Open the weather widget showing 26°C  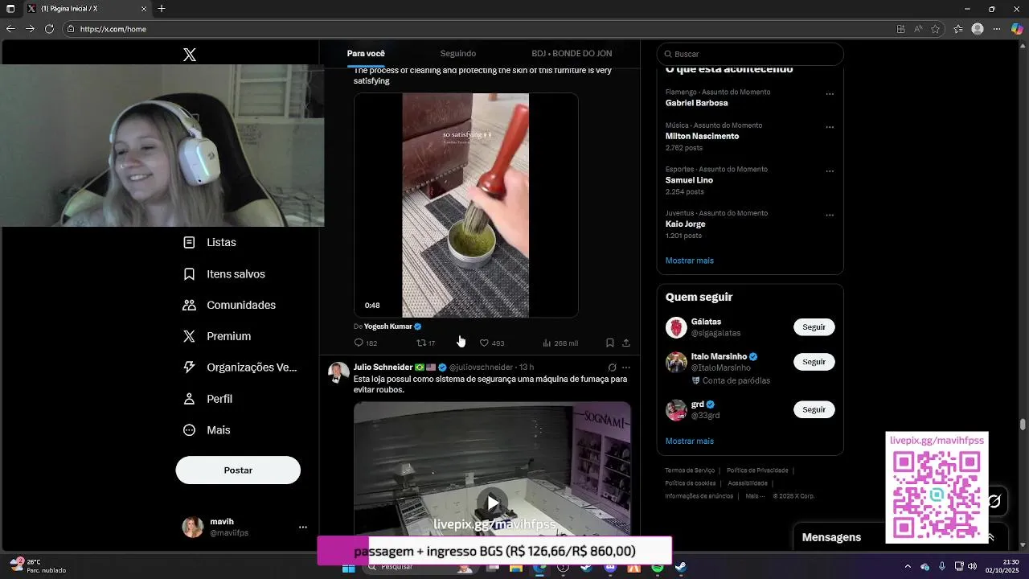point(37,566)
